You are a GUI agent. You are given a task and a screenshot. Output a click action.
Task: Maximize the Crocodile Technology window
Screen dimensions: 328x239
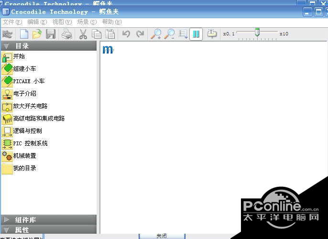[x=318, y=11]
